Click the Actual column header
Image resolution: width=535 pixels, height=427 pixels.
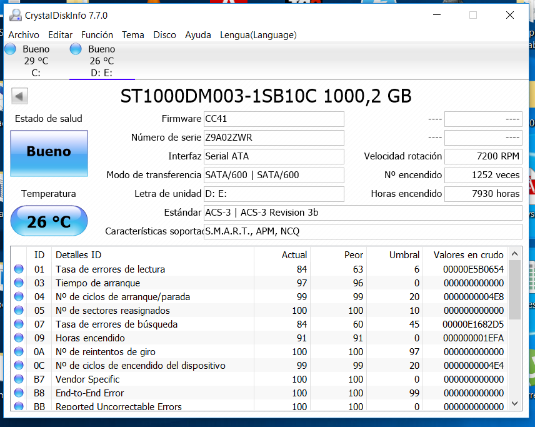click(x=282, y=255)
